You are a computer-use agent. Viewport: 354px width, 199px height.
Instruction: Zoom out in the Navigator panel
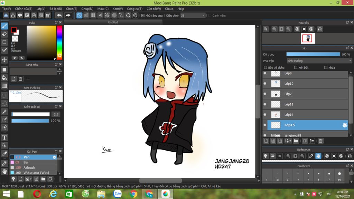pos(288,29)
